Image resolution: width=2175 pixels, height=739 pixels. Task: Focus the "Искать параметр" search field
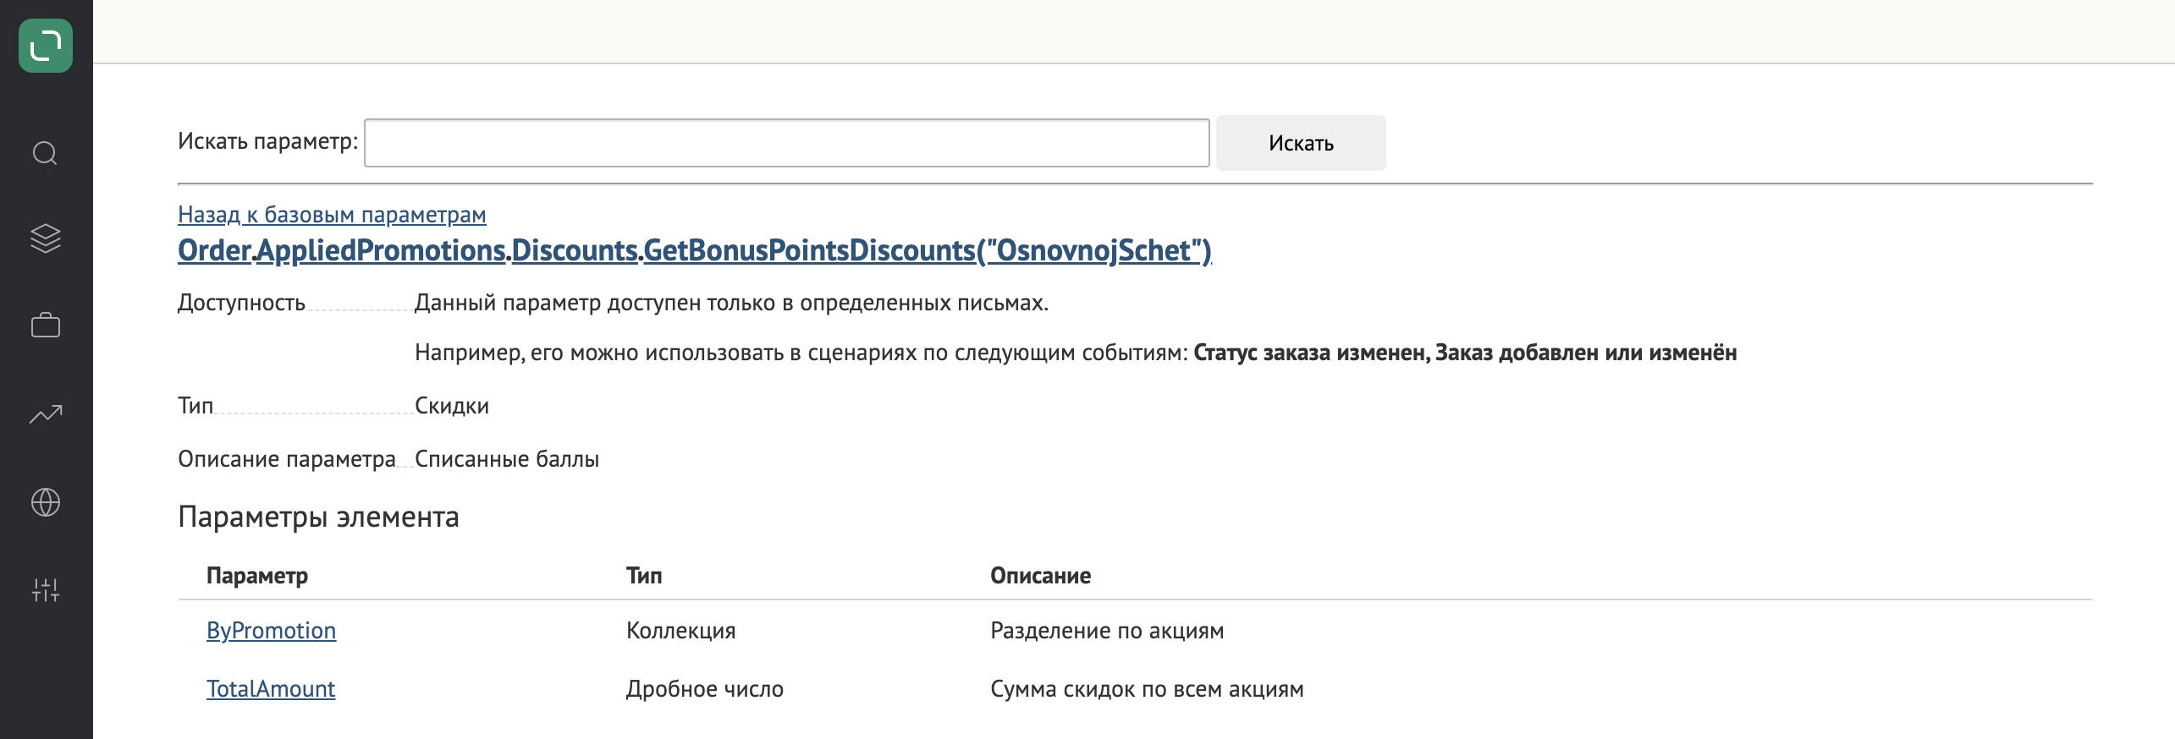786,143
